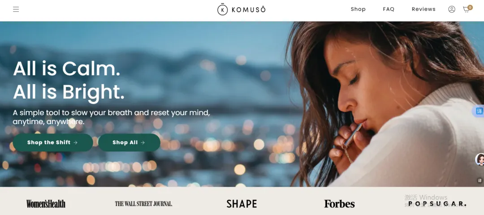The image size is (484, 215).
Task: Open the Shop menu item
Action: [358, 9]
